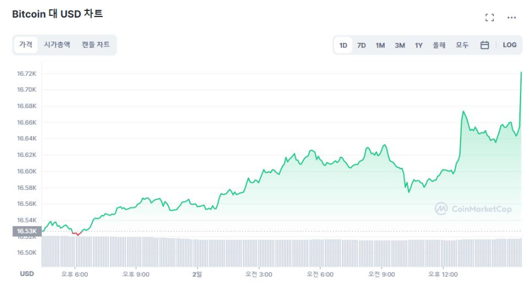Viewport: 526px width, 281px height.
Task: Open the calendar date range picker
Action: (x=484, y=45)
